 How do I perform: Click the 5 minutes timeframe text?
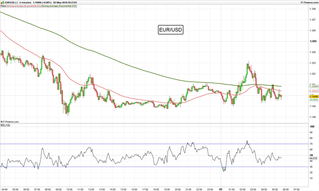pos(25,3)
